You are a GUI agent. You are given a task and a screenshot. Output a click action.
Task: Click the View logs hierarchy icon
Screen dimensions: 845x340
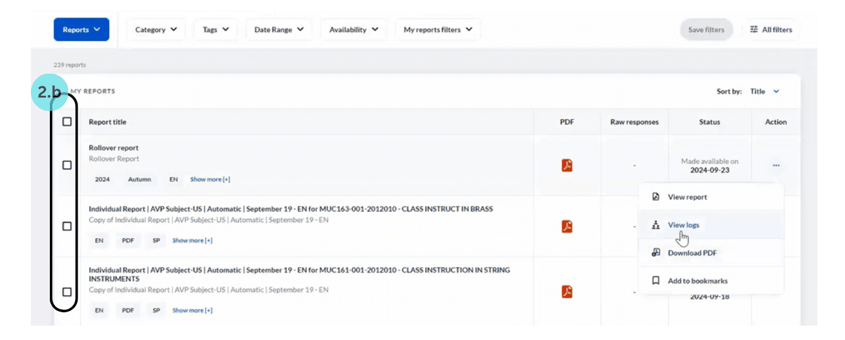(x=656, y=225)
